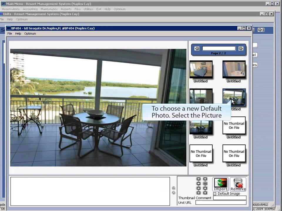The image size is (282, 211).
Task: Click the page indicator field above Page 2 / 2
Action: [219, 48]
